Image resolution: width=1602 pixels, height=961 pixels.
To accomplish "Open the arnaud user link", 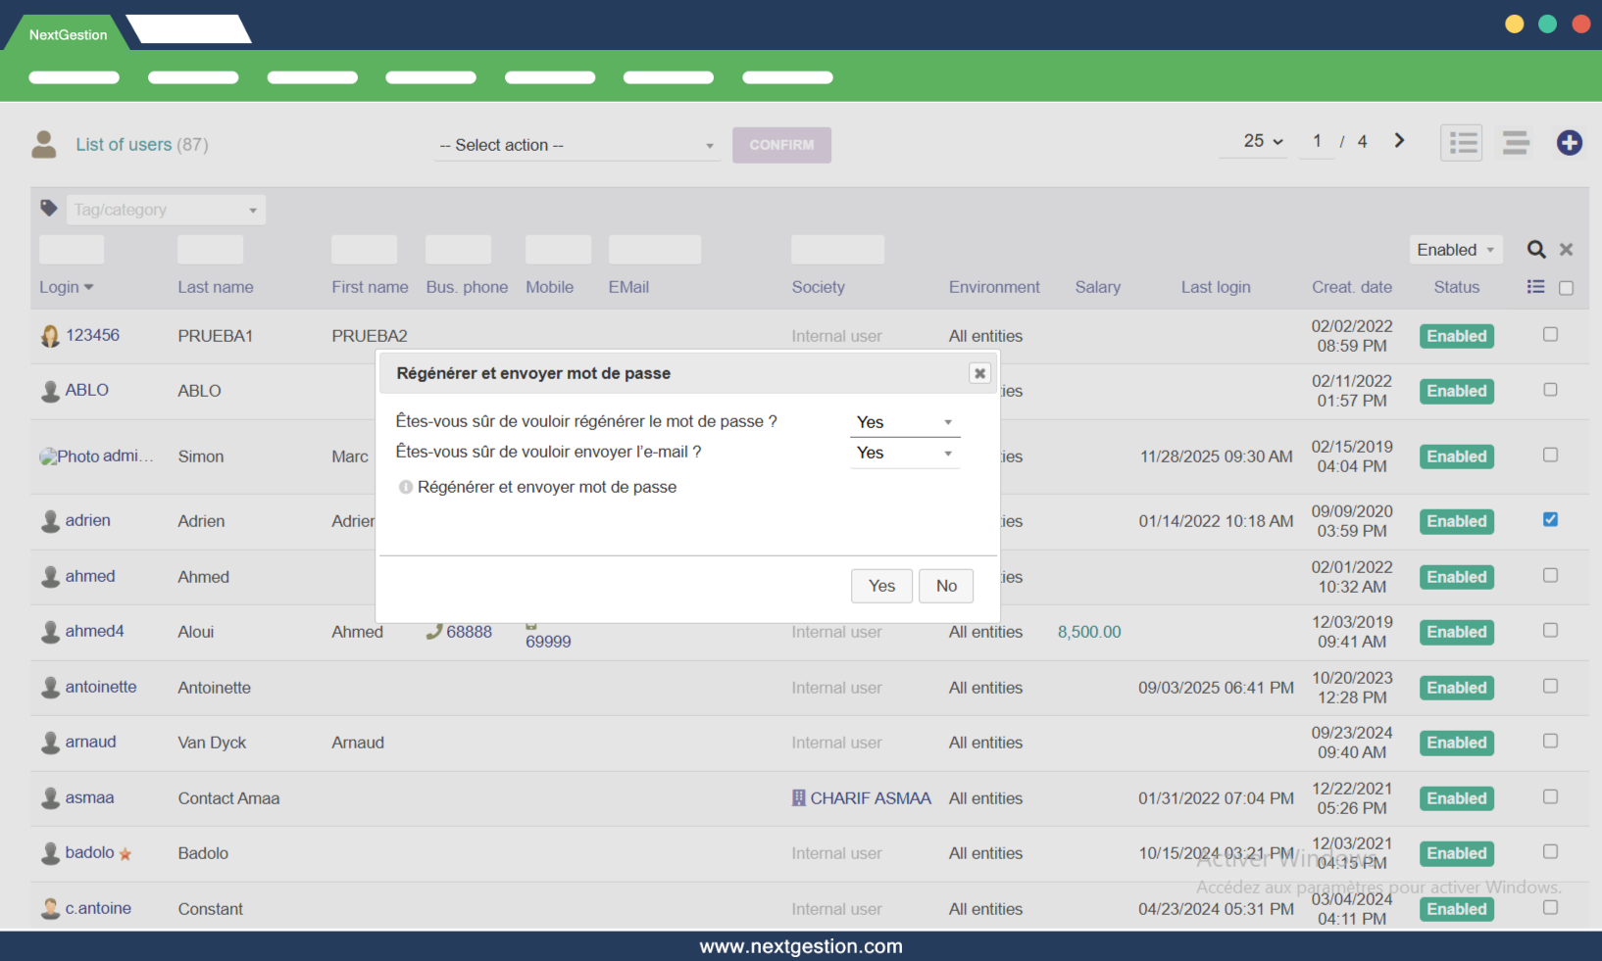I will coord(90,742).
